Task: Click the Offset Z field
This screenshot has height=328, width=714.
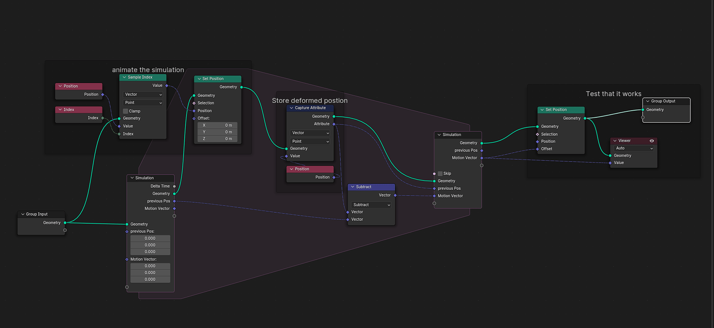Action: click(x=218, y=139)
